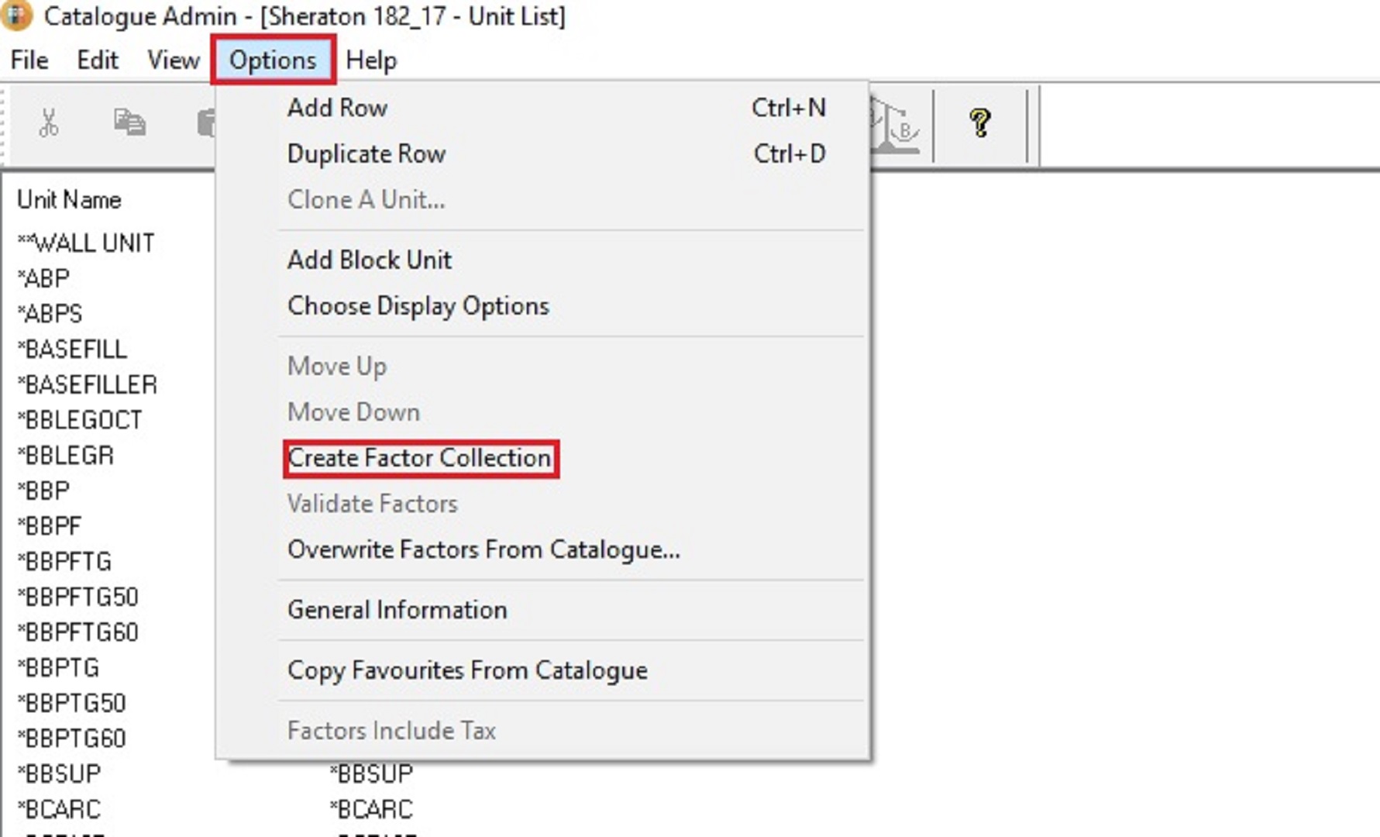Viewport: 1380px width, 837px height.
Task: Select the *BBPTG unit row
Action: pyautogui.click(x=59, y=667)
